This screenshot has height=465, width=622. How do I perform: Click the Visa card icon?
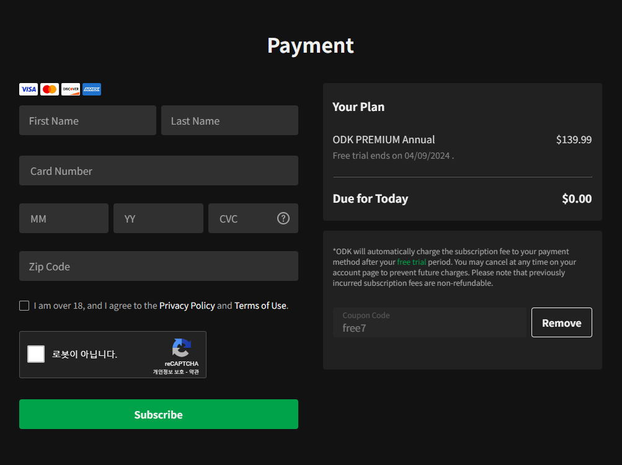(29, 89)
